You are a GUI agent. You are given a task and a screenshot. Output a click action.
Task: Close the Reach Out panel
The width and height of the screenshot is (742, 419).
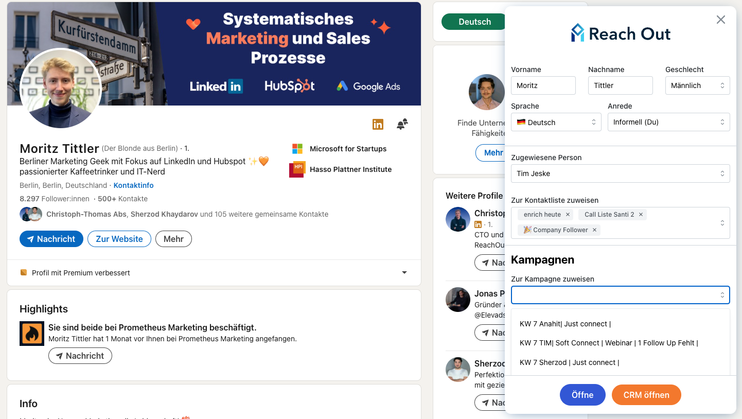720,20
